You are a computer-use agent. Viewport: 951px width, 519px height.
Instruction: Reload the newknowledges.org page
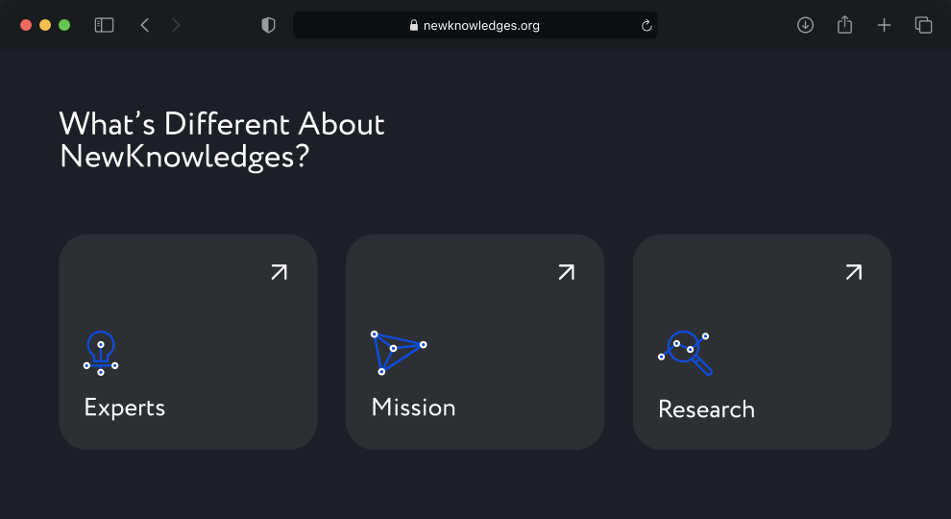pos(646,25)
